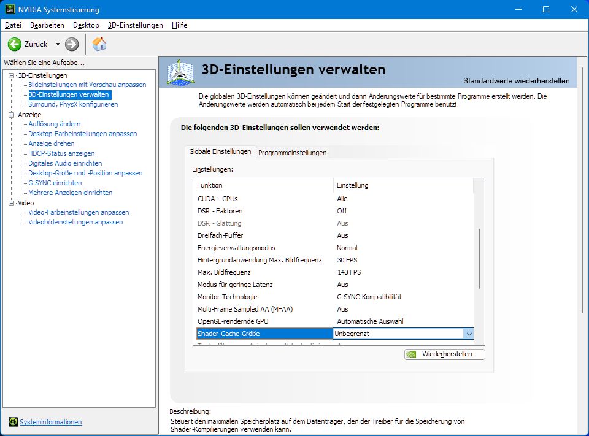Open the 3D-Einstellungen menu
The width and height of the screenshot is (589, 436).
(x=135, y=25)
